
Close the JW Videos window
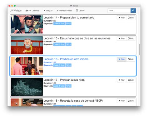pyautogui.click(x=9, y=6)
